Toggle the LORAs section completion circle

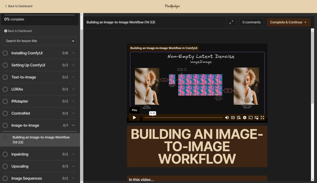coord(5,89)
